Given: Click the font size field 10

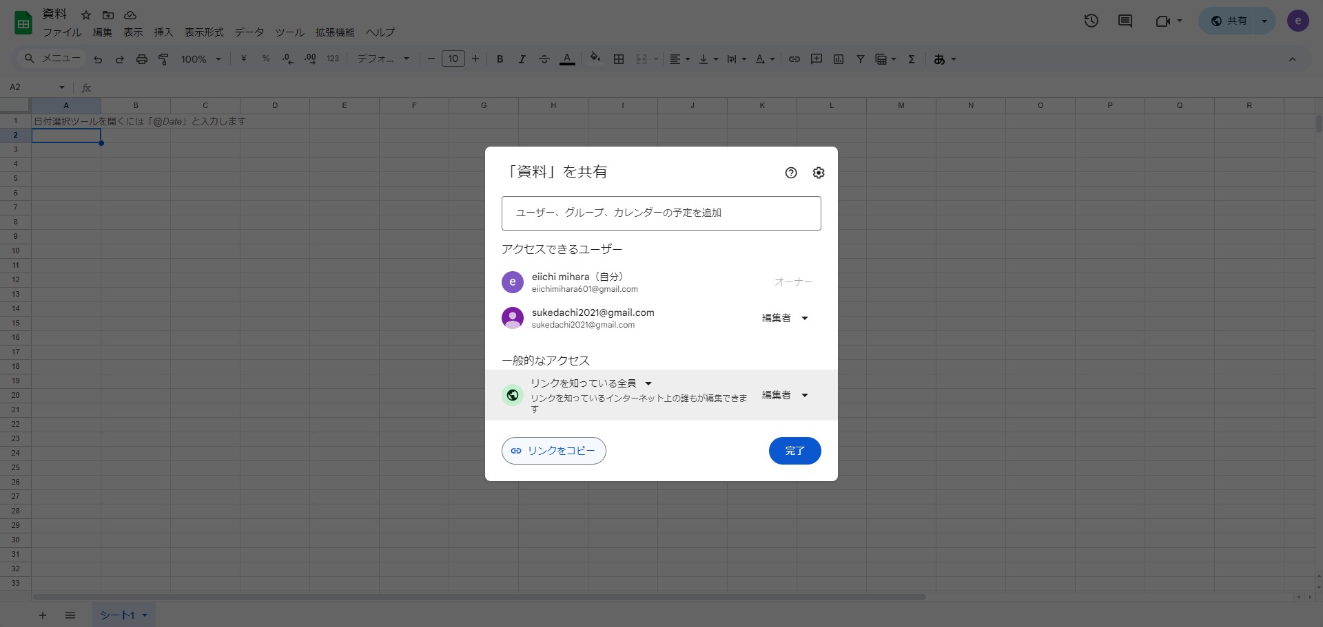Looking at the screenshot, I should [453, 59].
